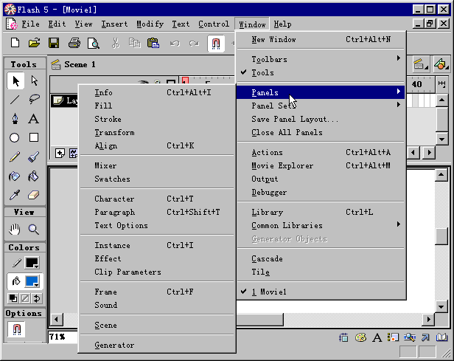Choose Swatches in the Panels submenu
Viewport: 454px width, 361px height.
coord(157,179)
